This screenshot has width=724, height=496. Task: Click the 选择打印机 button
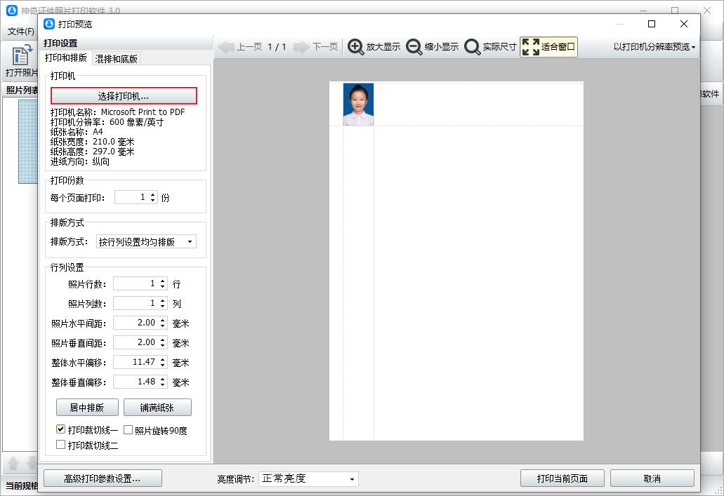coord(126,95)
